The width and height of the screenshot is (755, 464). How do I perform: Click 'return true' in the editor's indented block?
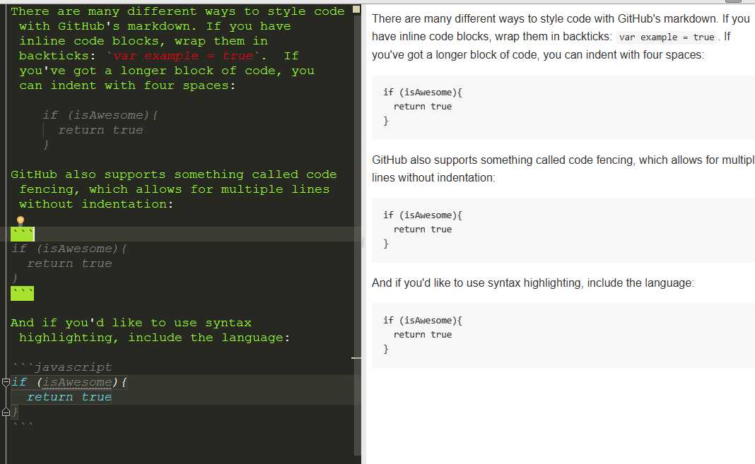click(100, 131)
